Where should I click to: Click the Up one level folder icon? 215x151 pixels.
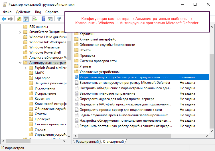point(19,19)
